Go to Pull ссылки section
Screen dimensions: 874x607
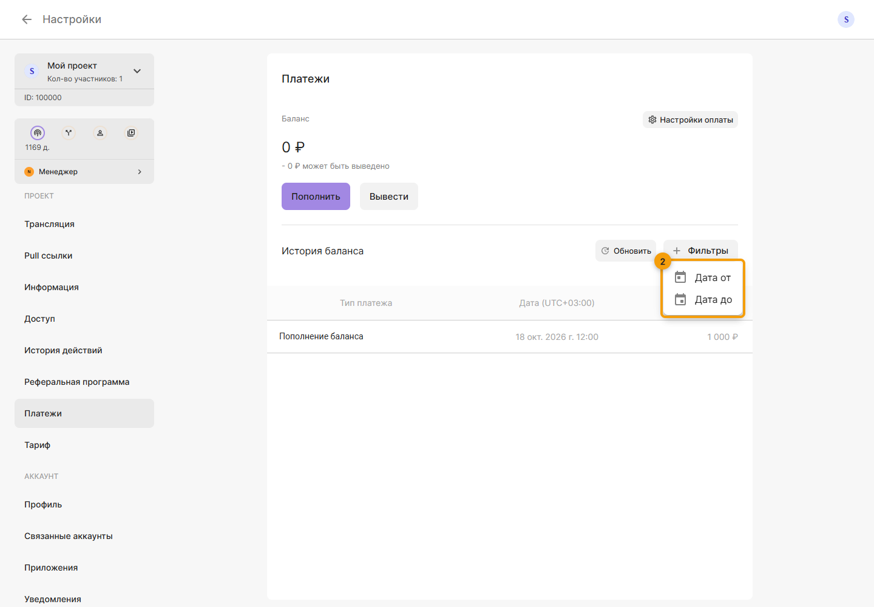pyautogui.click(x=84, y=256)
